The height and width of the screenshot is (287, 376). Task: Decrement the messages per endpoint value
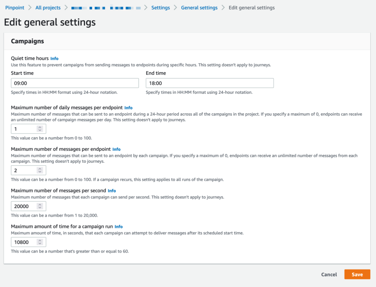point(40,172)
